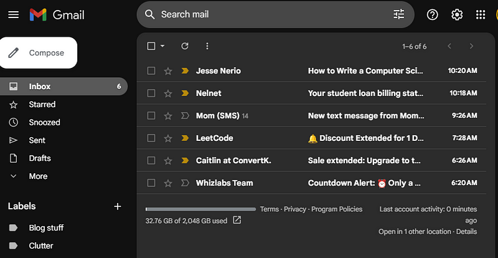Select the Nelnet email checkbox
This screenshot has width=498, height=258.
coord(151,93)
